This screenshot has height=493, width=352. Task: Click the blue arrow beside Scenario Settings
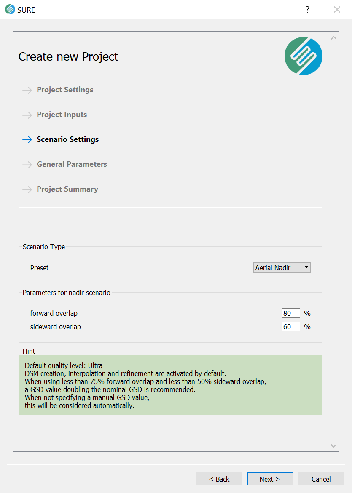click(27, 140)
